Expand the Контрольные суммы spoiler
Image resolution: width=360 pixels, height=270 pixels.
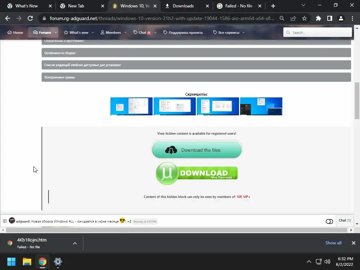(196, 77)
